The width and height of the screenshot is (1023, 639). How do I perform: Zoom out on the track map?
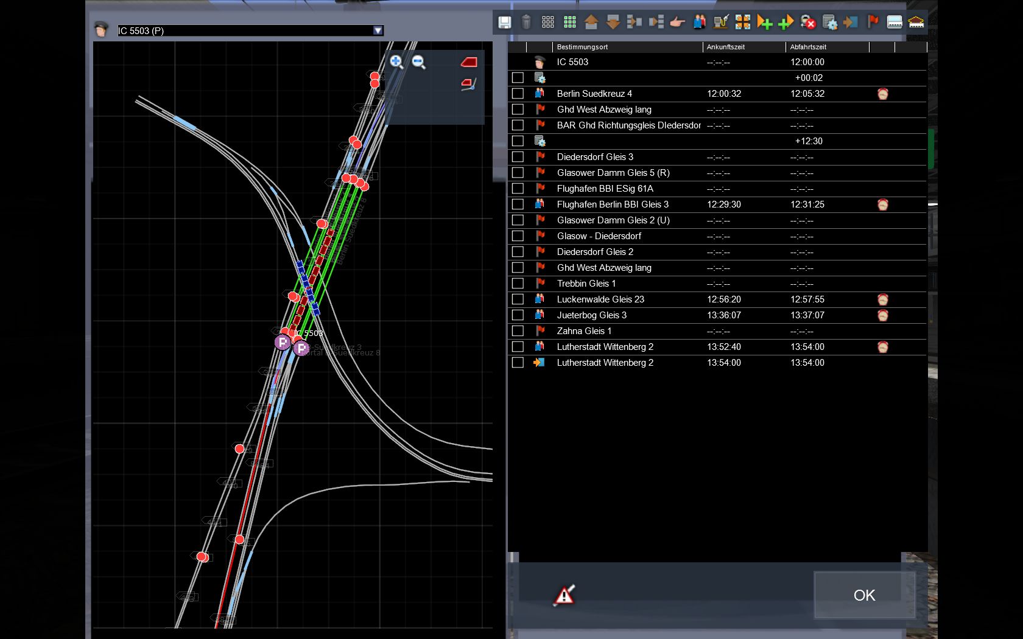click(x=418, y=61)
